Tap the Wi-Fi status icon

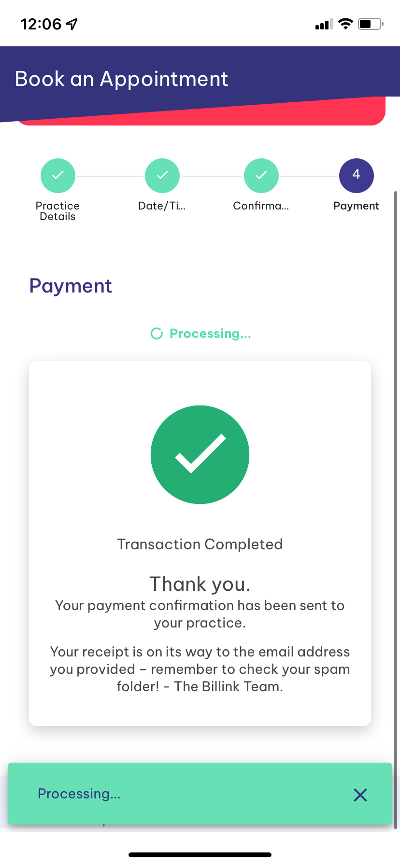point(345,24)
